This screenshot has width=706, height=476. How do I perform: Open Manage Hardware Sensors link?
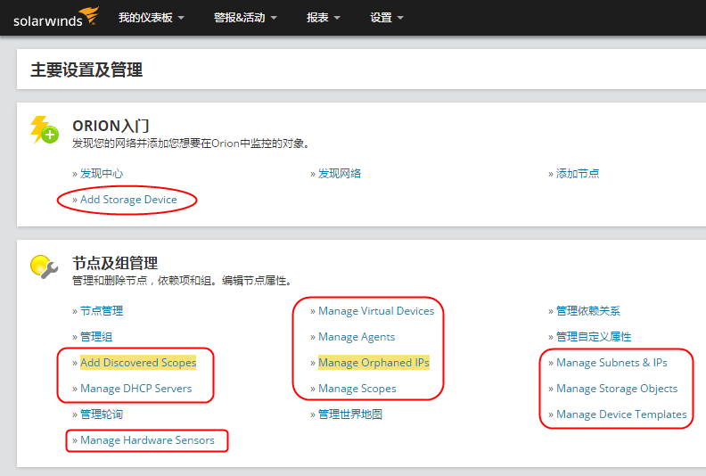click(147, 440)
